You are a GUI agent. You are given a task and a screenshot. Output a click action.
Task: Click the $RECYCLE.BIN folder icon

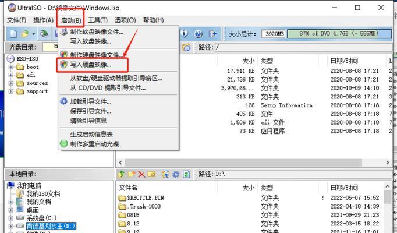point(122,198)
